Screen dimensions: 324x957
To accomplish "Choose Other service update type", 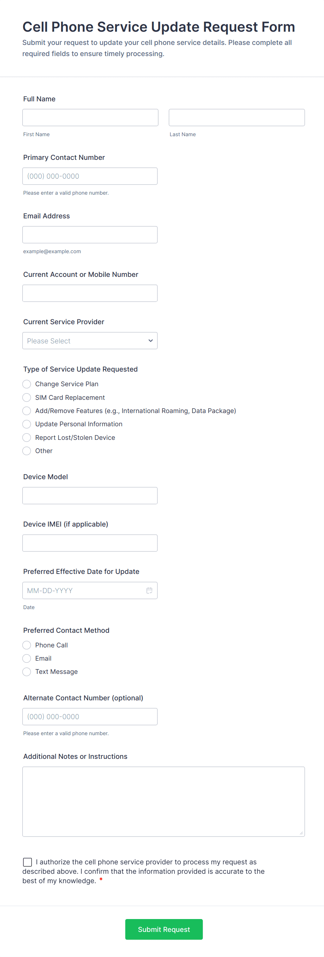I will [x=27, y=451].
